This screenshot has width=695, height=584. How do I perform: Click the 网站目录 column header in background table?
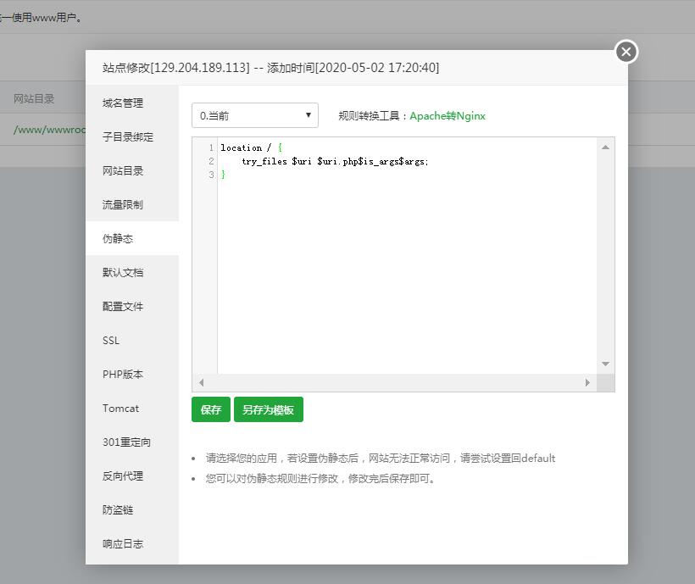34,98
